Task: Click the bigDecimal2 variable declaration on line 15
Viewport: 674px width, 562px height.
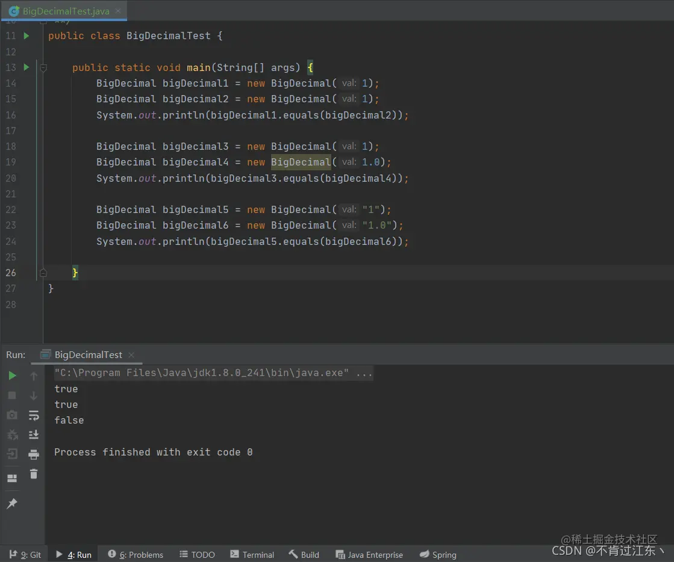Action: click(196, 99)
